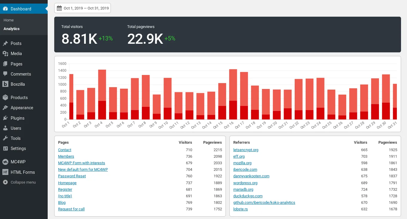Open the date range picker Oct 1 — Oct 31
Image resolution: width=407 pixels, height=219 pixels.
[x=82, y=8]
